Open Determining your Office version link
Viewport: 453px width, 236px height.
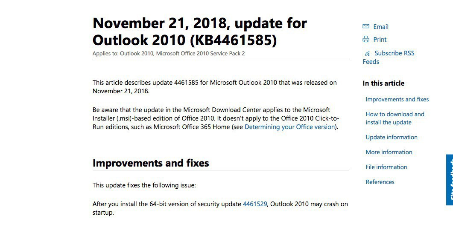point(290,127)
